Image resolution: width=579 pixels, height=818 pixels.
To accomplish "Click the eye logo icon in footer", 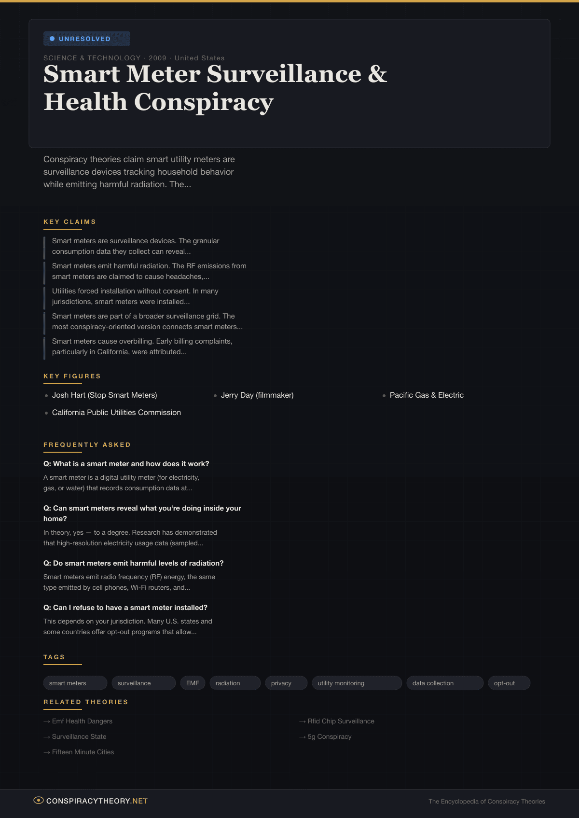I will [x=39, y=801].
